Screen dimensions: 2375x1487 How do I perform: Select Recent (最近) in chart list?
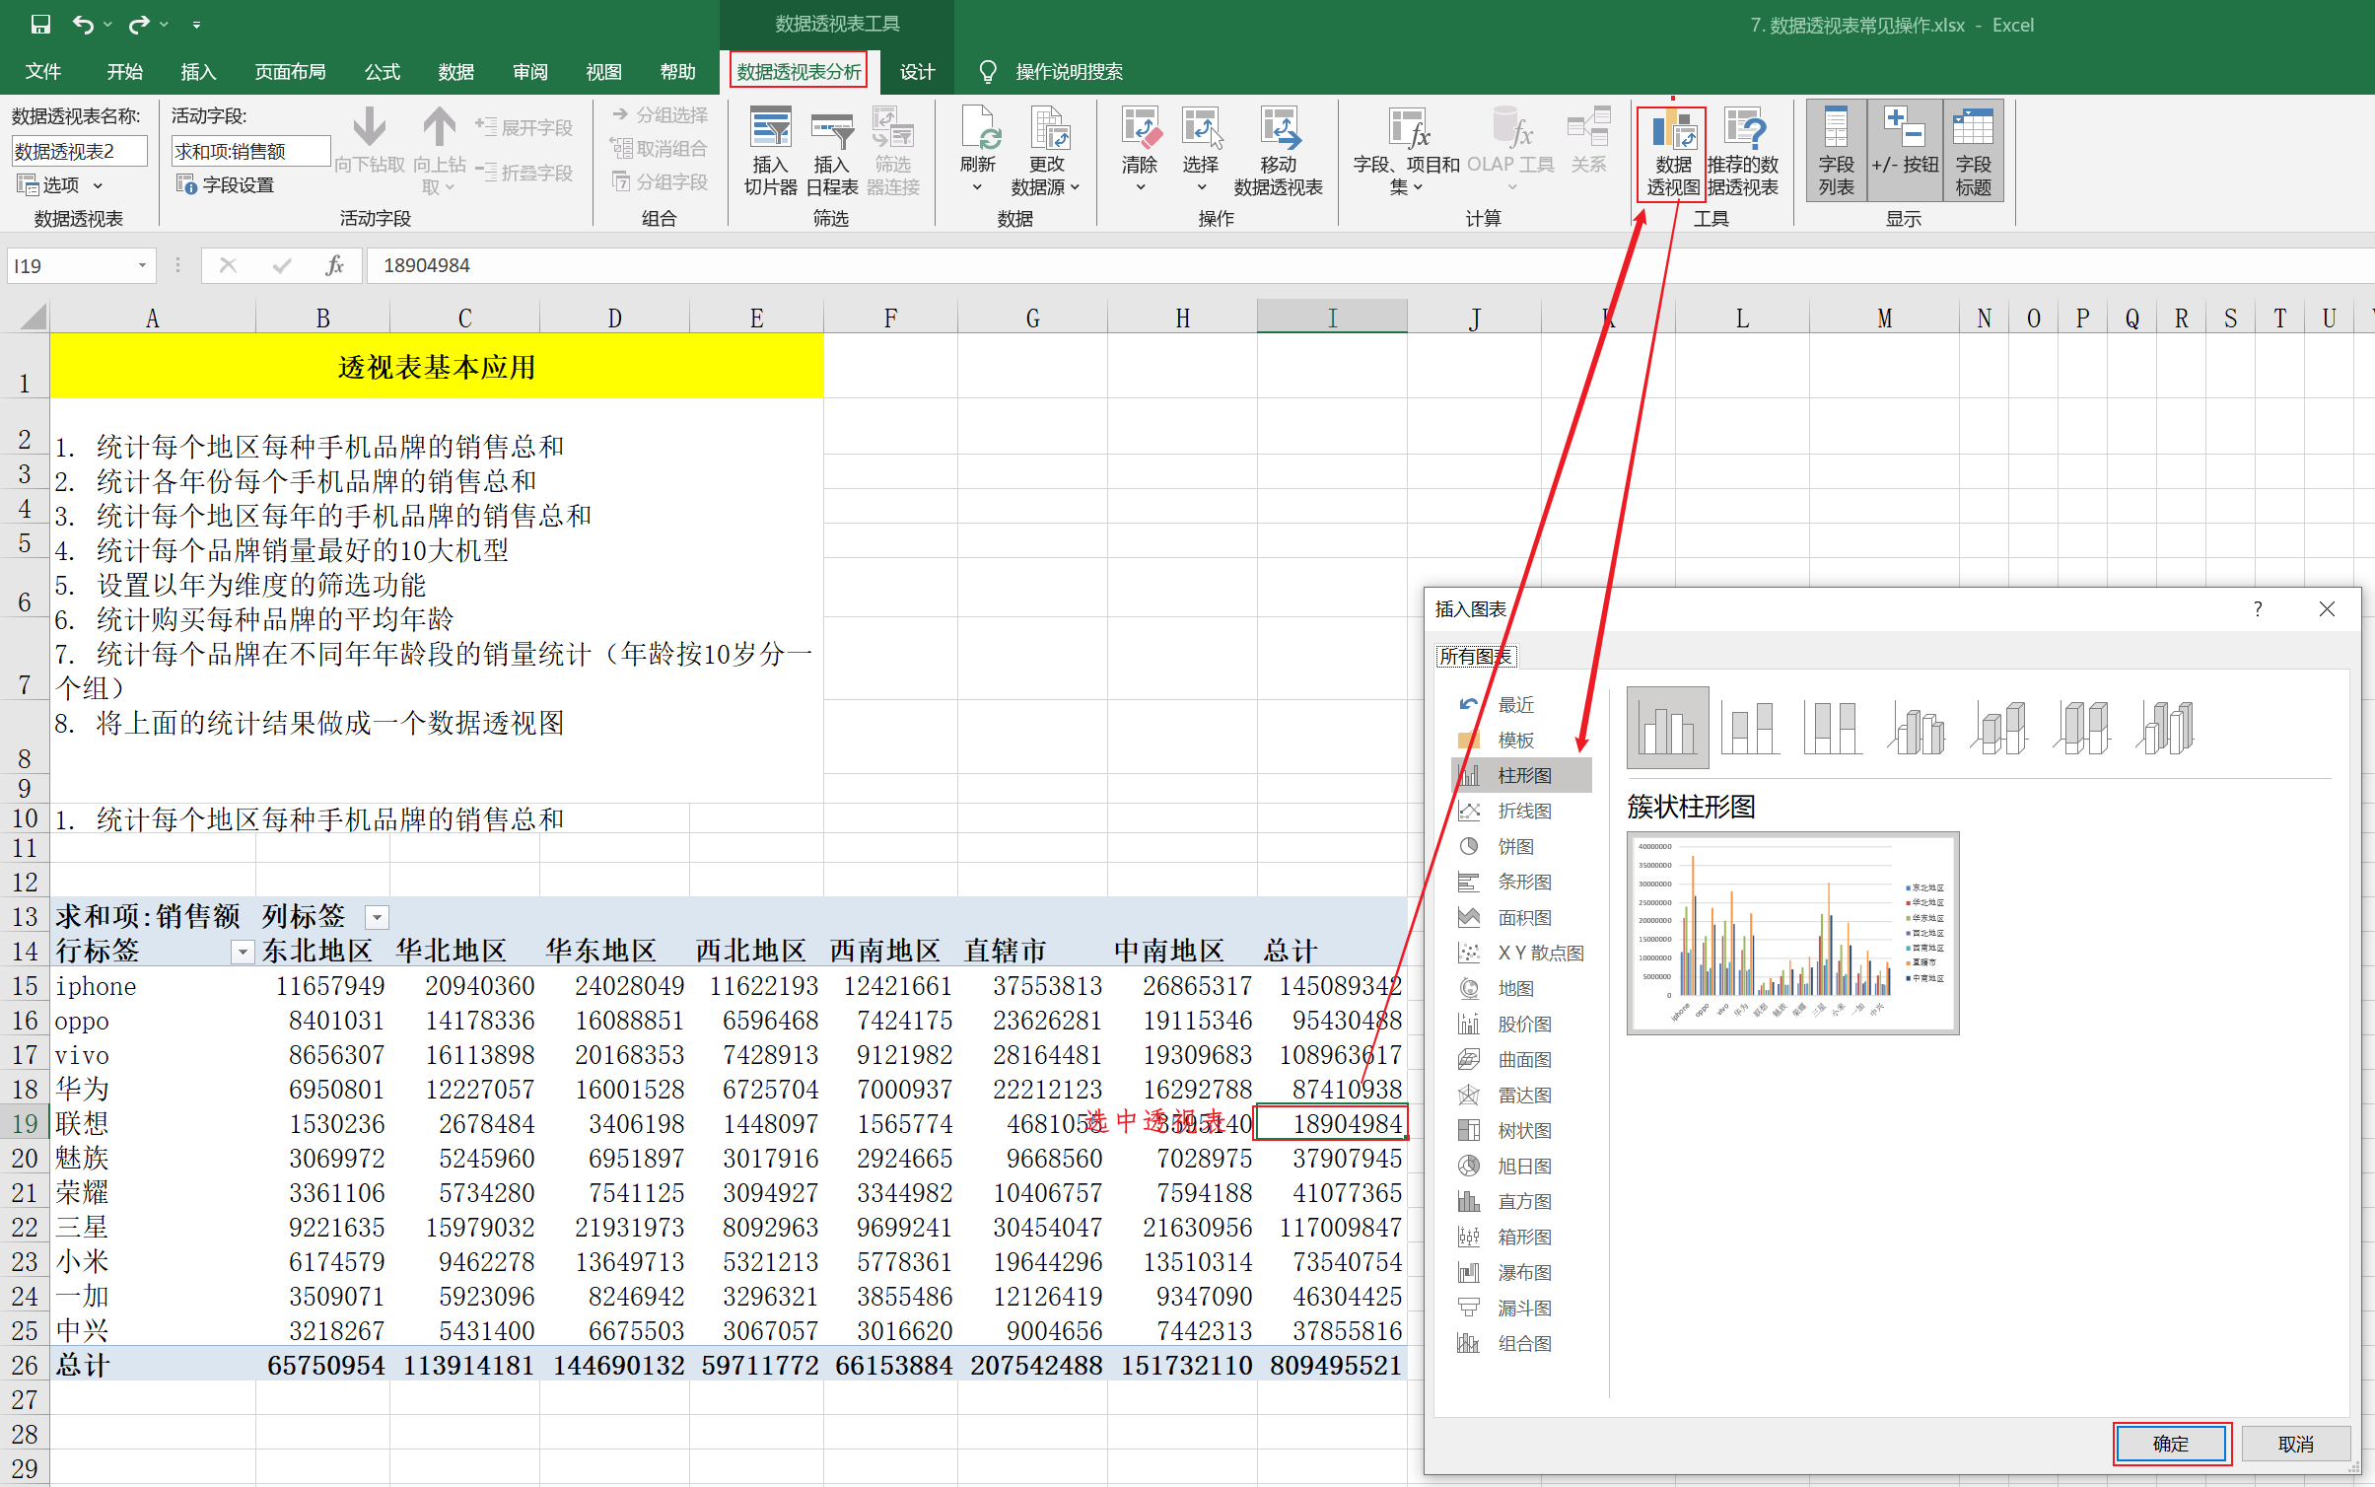point(1522,704)
